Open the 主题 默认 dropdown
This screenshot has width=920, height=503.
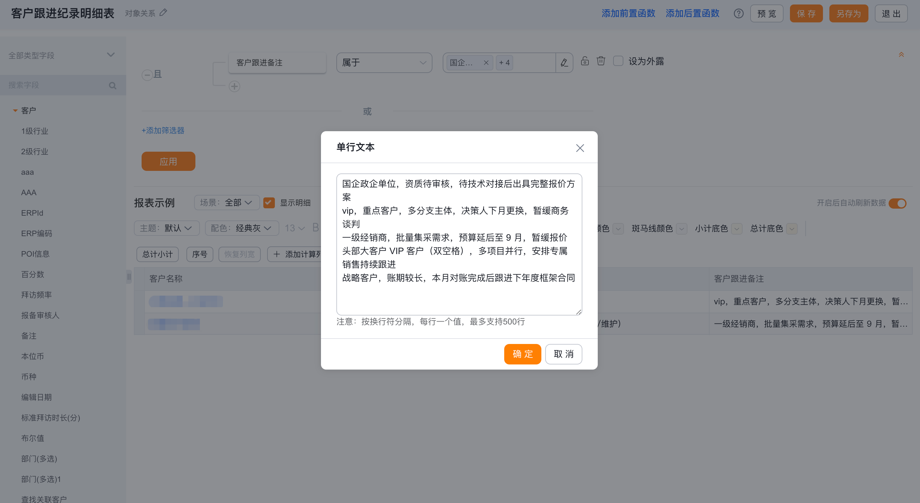coord(167,228)
